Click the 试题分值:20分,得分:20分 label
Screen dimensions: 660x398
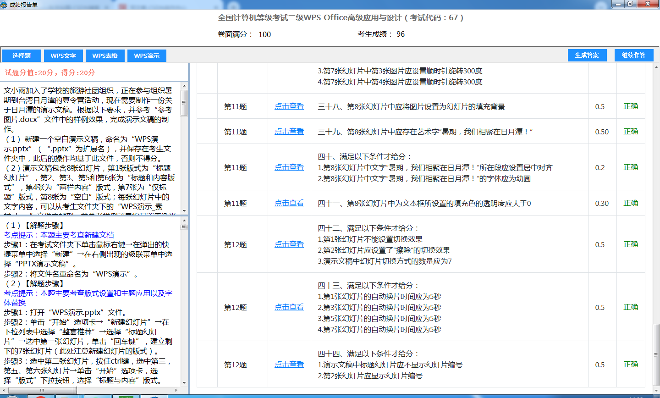(50, 72)
